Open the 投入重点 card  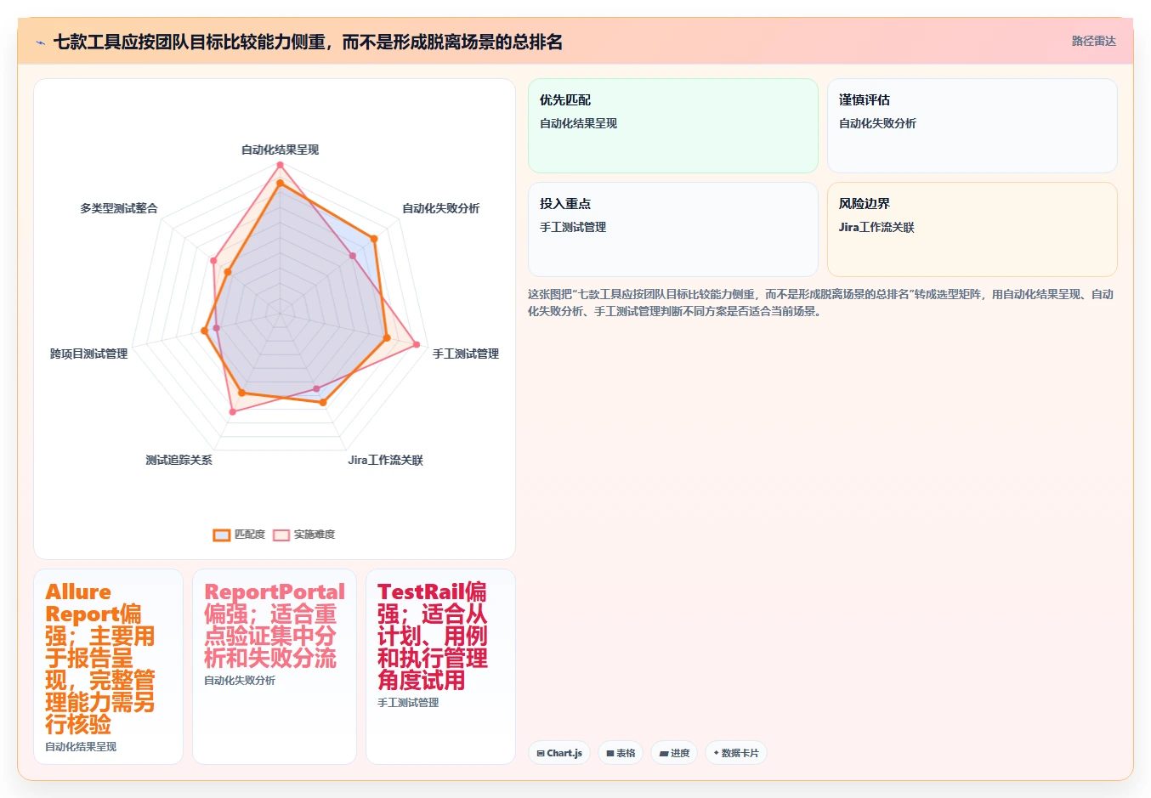[x=673, y=229]
